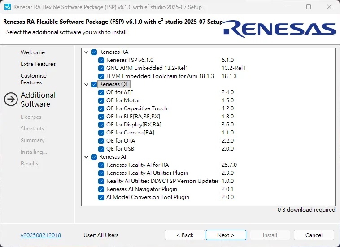Uncheck the Renesas FSP v6.1.0 checkbox
The width and height of the screenshot is (340, 247).
click(x=101, y=60)
